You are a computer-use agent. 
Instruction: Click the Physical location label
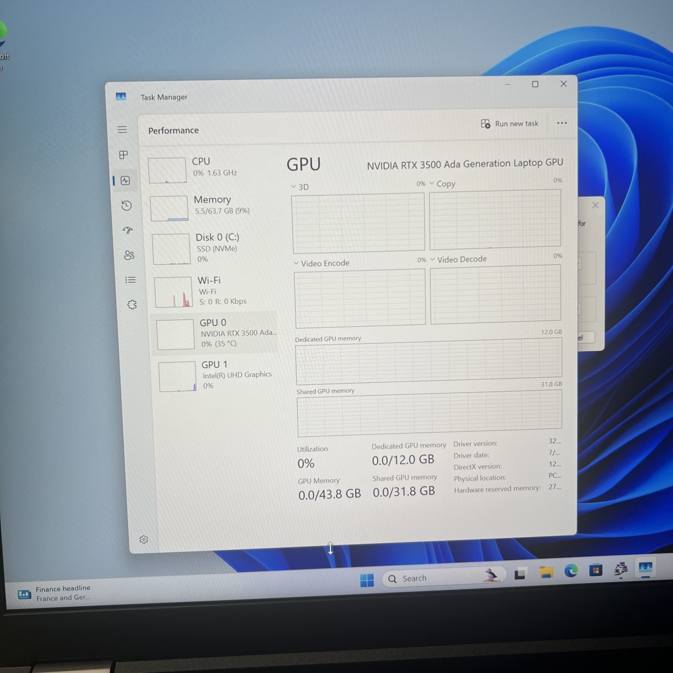tap(480, 478)
